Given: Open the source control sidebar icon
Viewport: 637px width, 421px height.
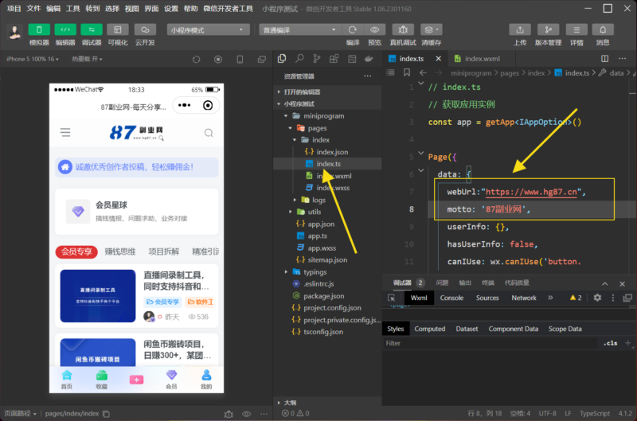Looking at the screenshot, I should [x=317, y=59].
